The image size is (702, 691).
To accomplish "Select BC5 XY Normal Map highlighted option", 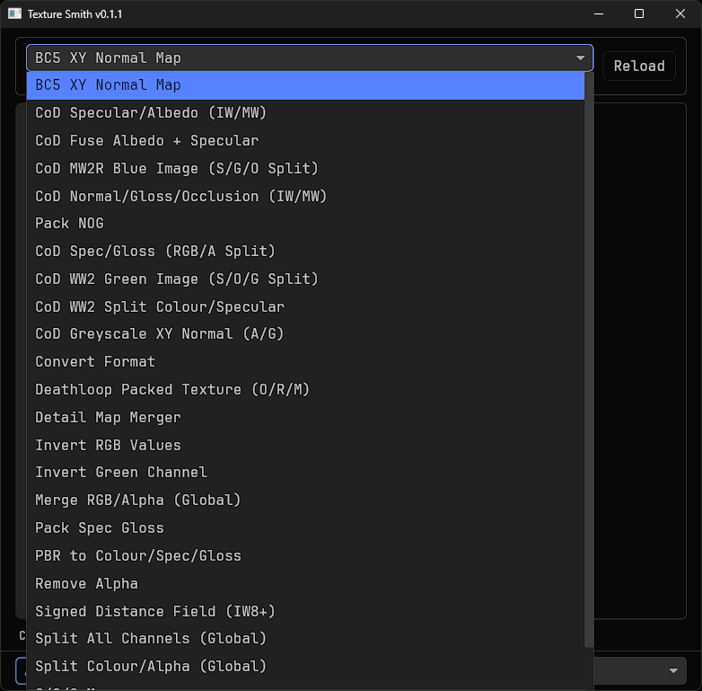I will click(306, 85).
